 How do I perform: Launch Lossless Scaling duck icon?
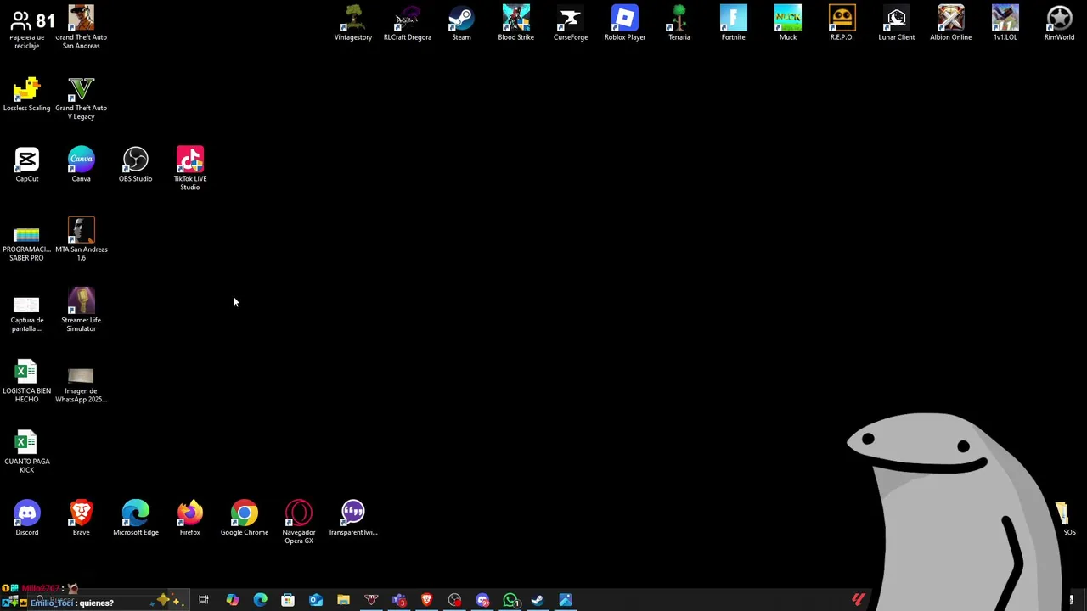click(x=26, y=94)
